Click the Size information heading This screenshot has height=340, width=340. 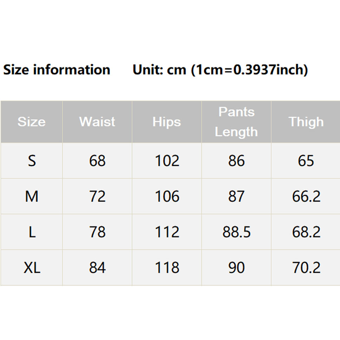pos(57,70)
